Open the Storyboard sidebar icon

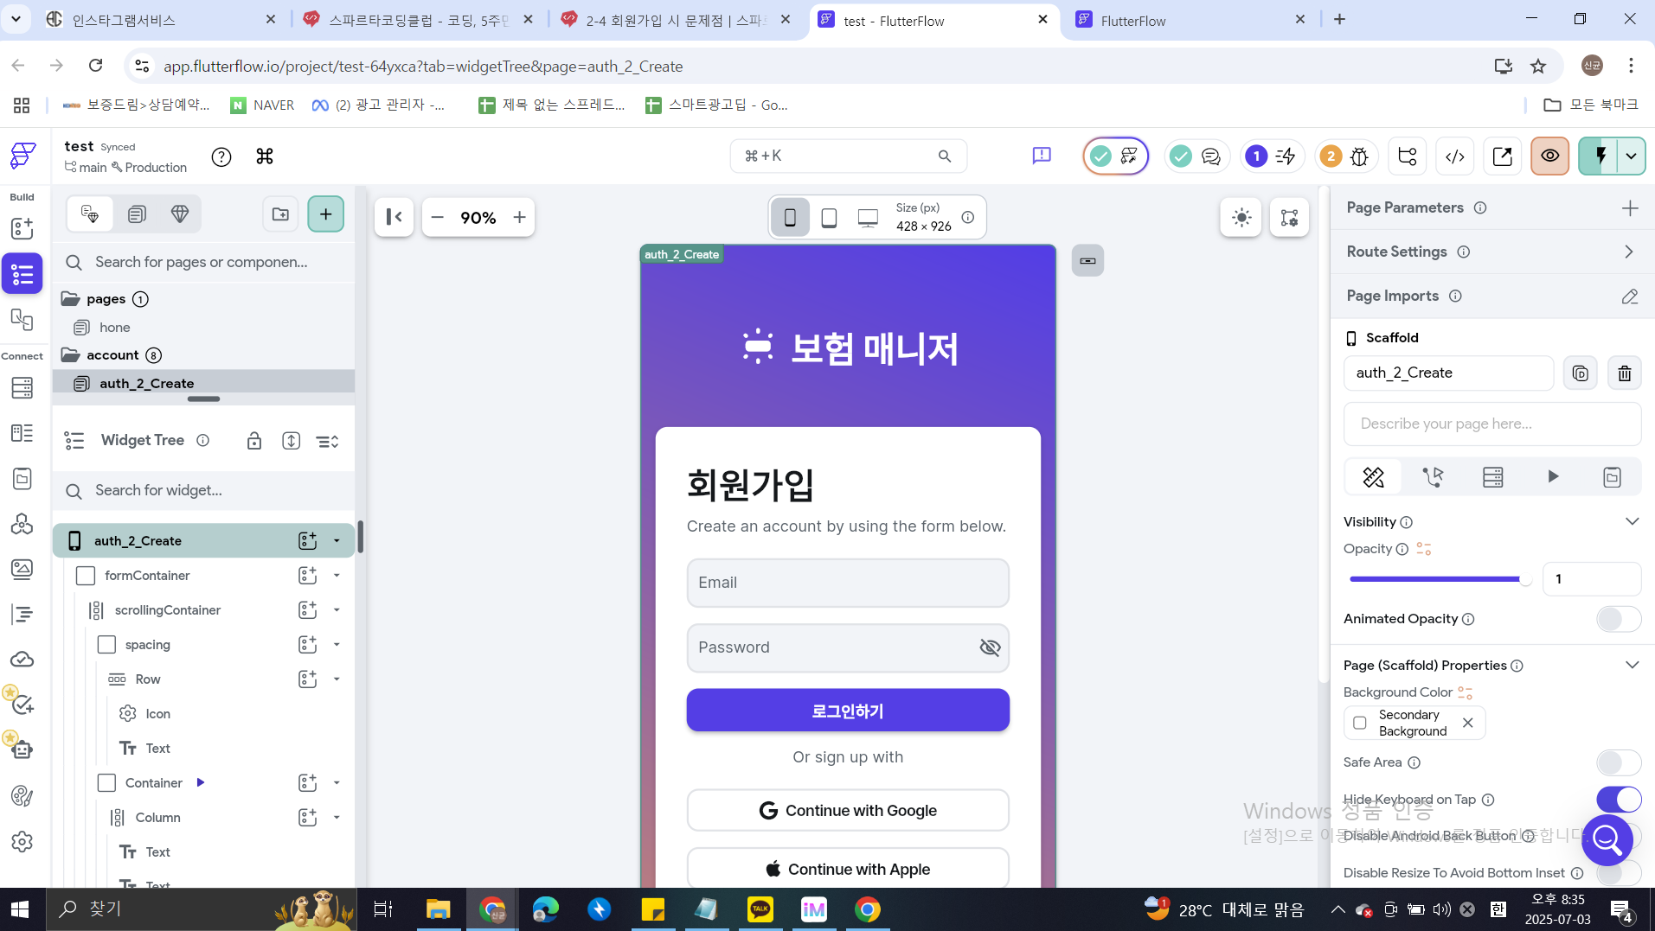pyautogui.click(x=22, y=320)
